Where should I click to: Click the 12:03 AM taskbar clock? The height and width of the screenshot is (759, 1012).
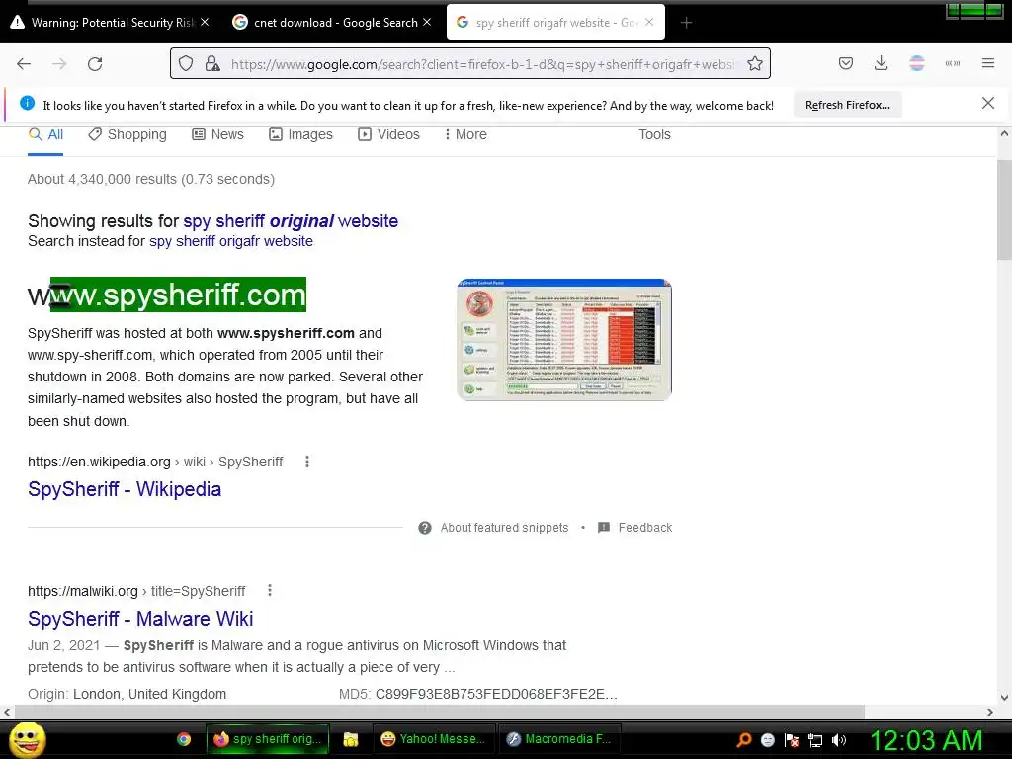click(926, 741)
